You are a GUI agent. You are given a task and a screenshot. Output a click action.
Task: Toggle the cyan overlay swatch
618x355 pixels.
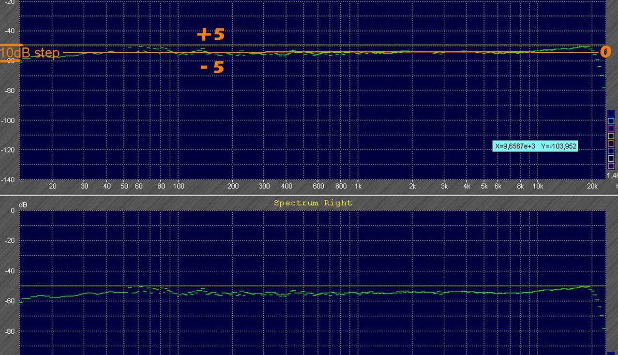click(x=611, y=121)
